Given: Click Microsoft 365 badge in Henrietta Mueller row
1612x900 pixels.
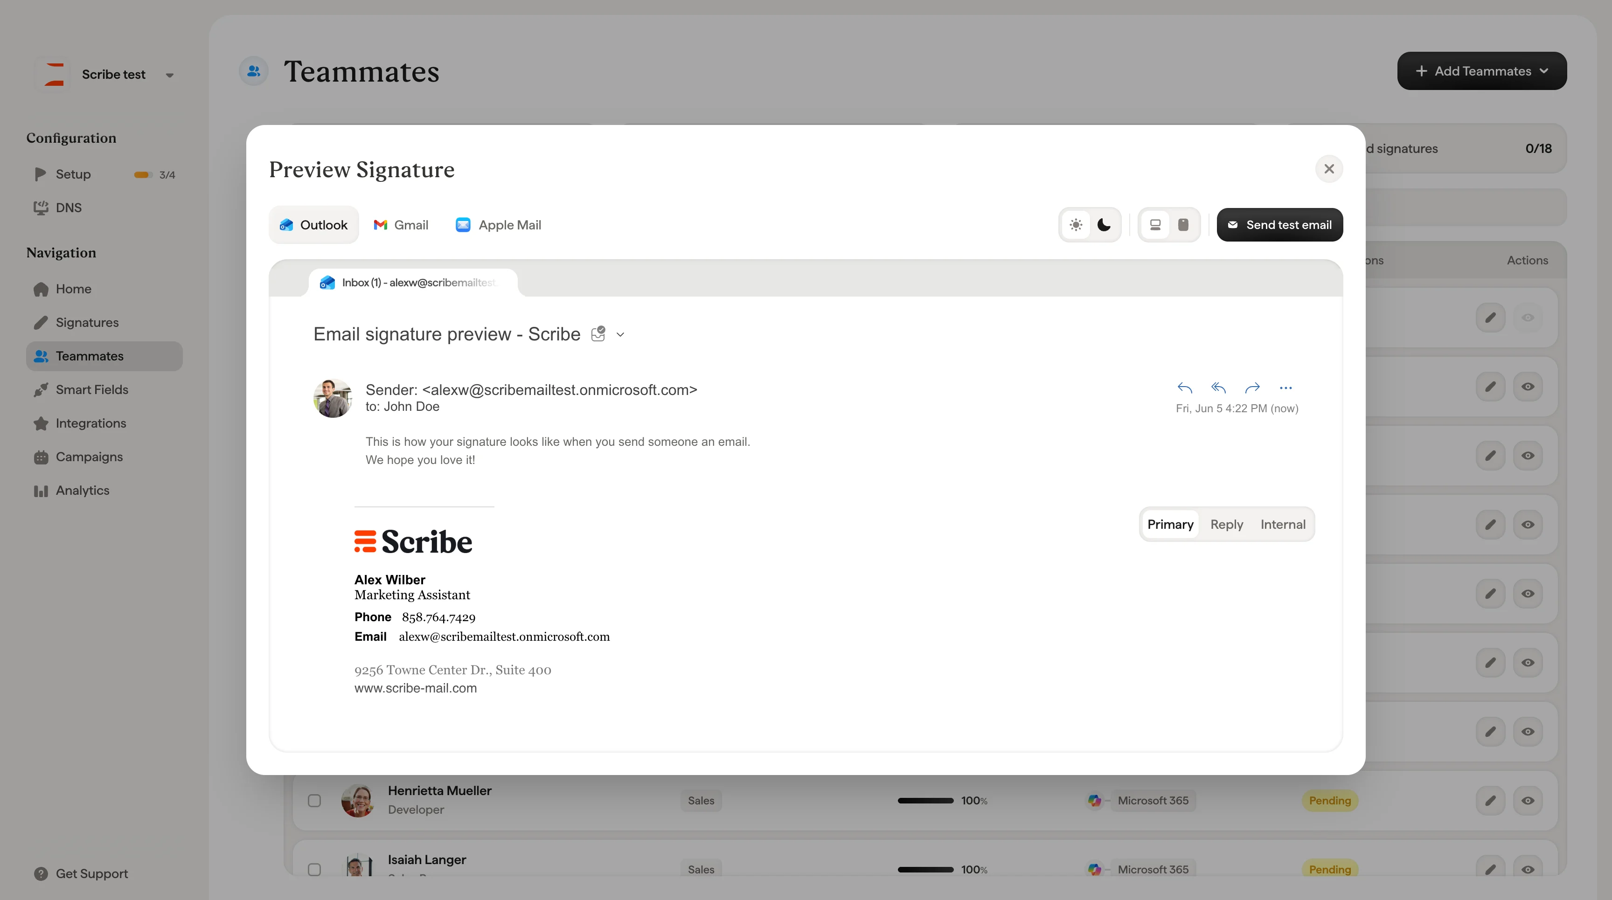Looking at the screenshot, I should 1153,801.
